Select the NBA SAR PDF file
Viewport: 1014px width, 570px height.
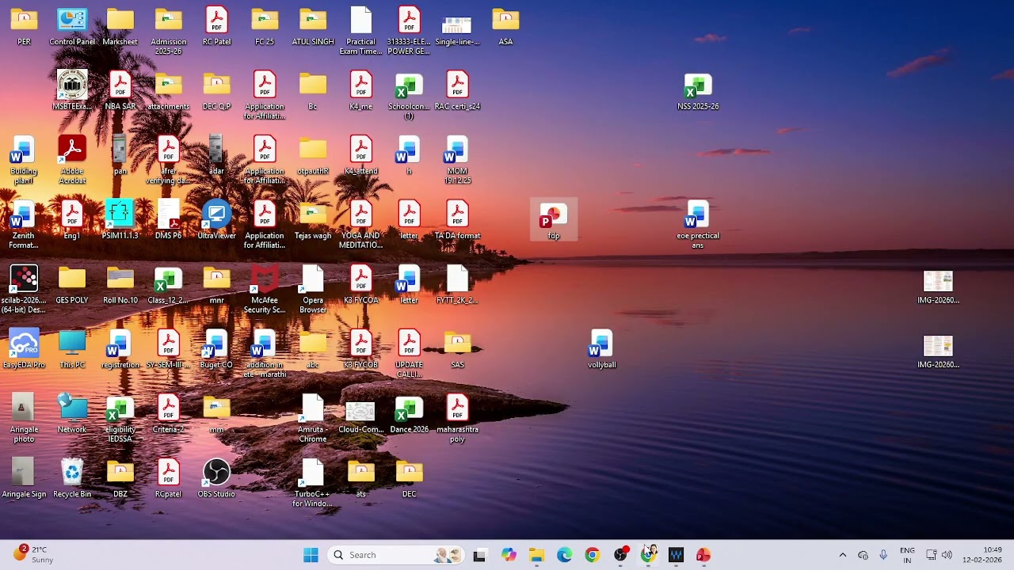pos(120,91)
